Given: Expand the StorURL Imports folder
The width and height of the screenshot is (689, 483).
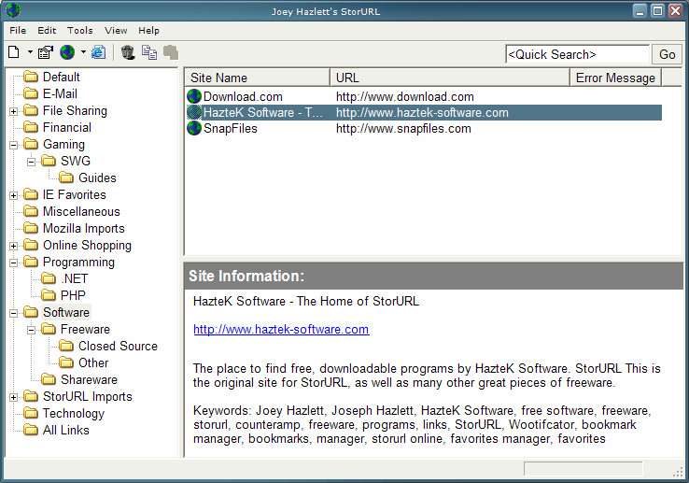Looking at the screenshot, I should [14, 397].
